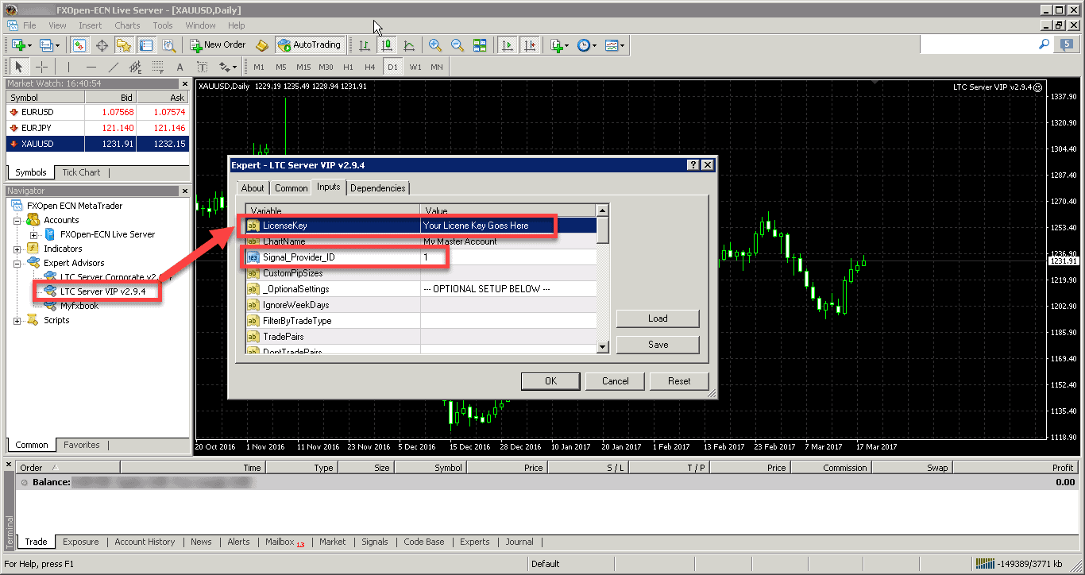The image size is (1085, 575).
Task: Open the indicators list dropdown
Action: tap(559, 45)
